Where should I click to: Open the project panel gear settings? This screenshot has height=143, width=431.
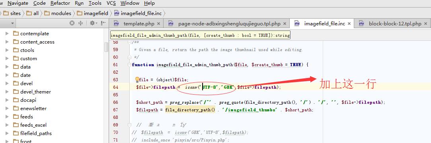pyautogui.click(x=93, y=23)
